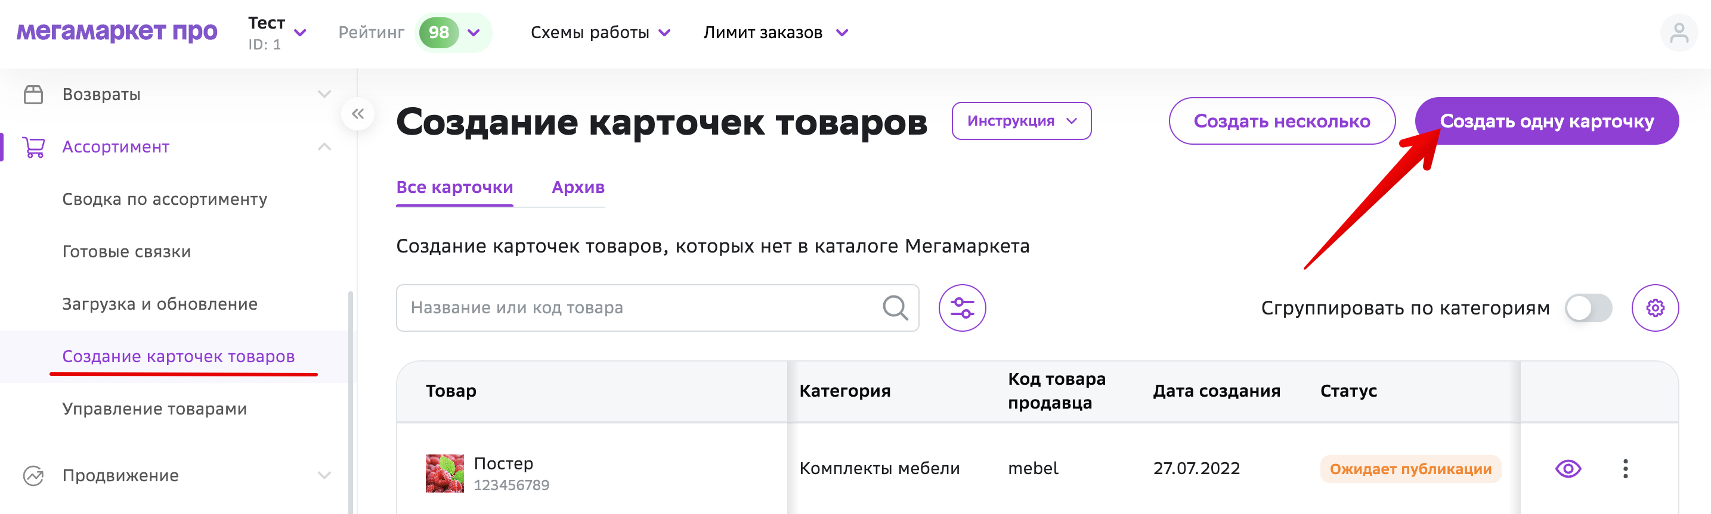Click the Возвраты box icon
The image size is (1711, 514).
click(x=33, y=94)
